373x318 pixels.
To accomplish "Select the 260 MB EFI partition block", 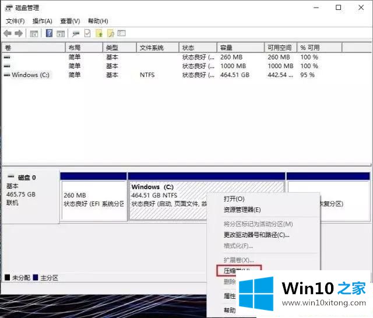I will pyautogui.click(x=93, y=197).
